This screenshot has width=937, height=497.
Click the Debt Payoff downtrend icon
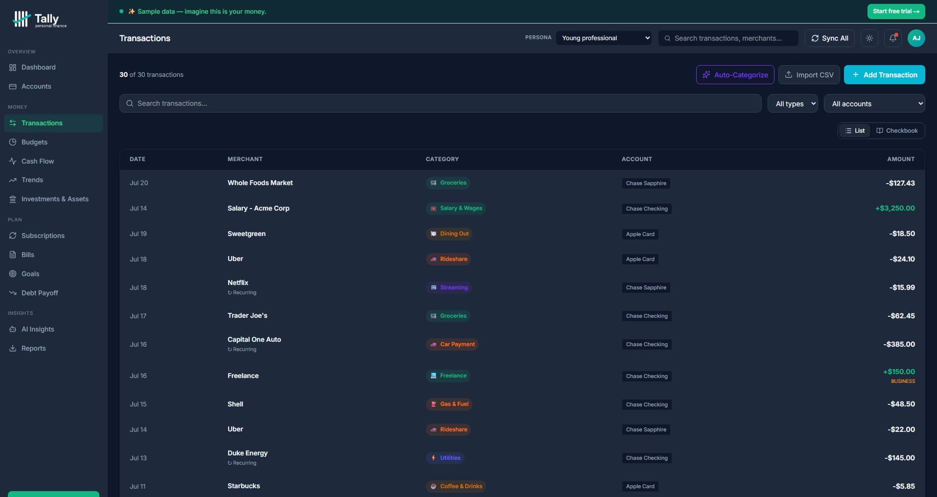13,293
